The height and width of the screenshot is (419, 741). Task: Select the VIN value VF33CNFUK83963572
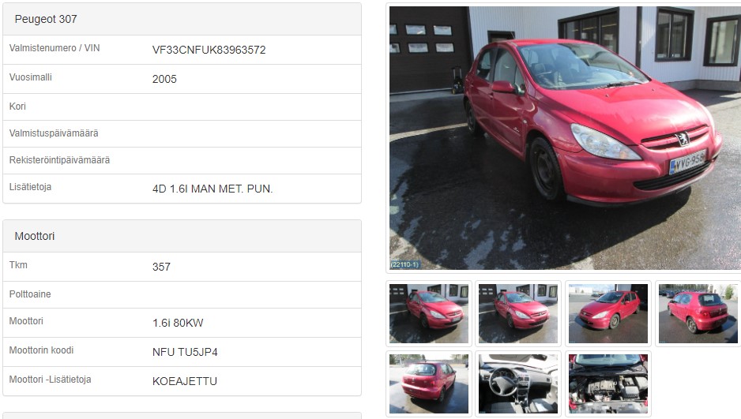point(209,50)
